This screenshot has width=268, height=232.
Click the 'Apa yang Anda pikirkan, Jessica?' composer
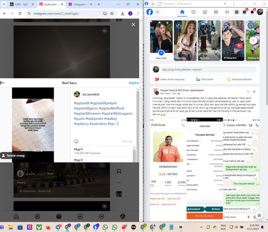point(209,69)
